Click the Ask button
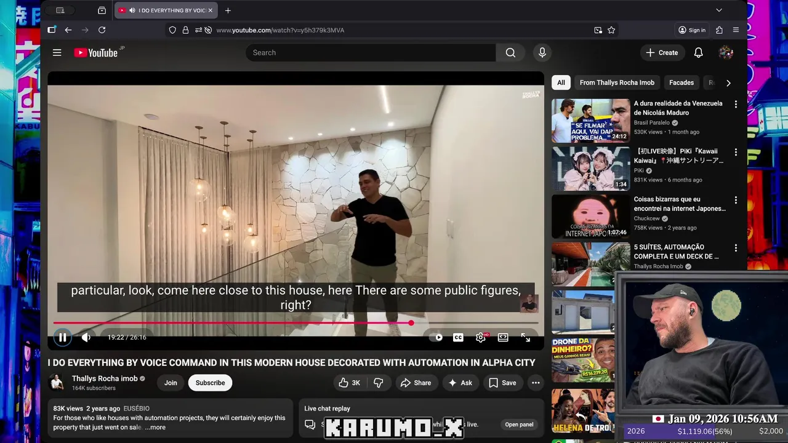 (x=460, y=383)
